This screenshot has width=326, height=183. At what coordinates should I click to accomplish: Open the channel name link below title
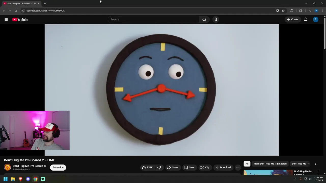(28, 166)
